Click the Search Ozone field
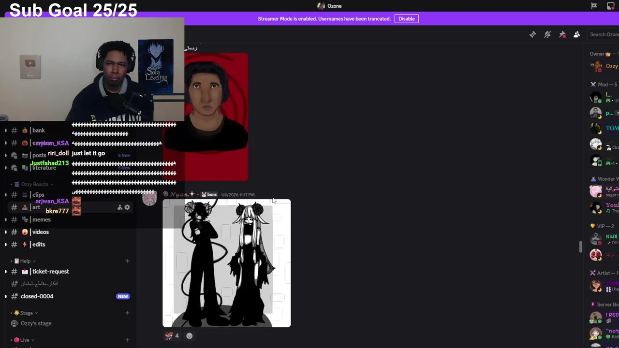The height and width of the screenshot is (348, 619). (x=603, y=34)
